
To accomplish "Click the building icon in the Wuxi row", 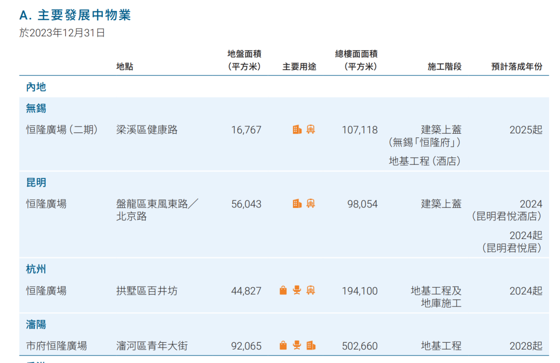I will pyautogui.click(x=297, y=130).
